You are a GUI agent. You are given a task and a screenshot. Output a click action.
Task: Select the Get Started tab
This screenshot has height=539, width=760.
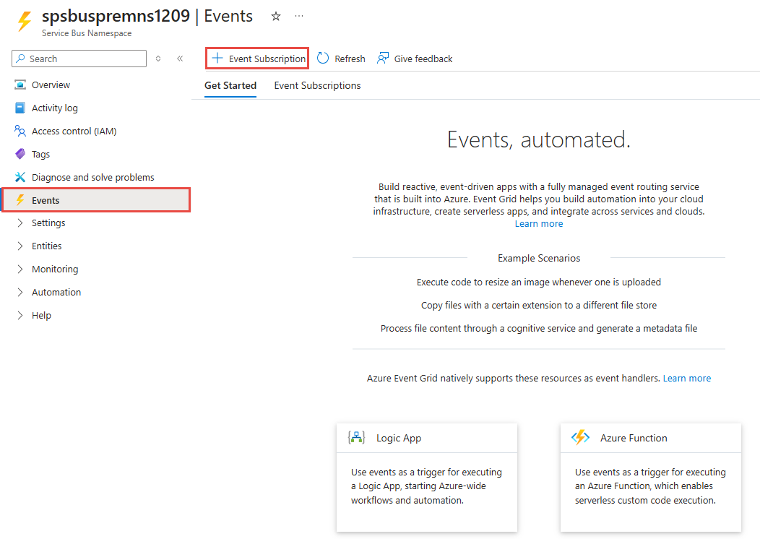point(230,85)
